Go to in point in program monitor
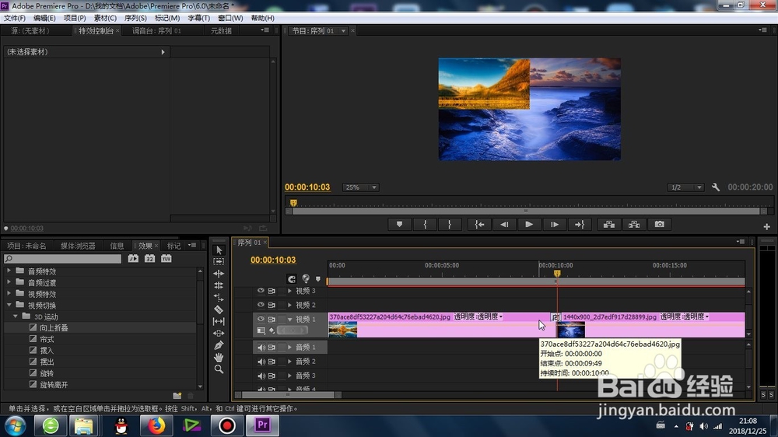This screenshot has width=778, height=437. pos(479,224)
